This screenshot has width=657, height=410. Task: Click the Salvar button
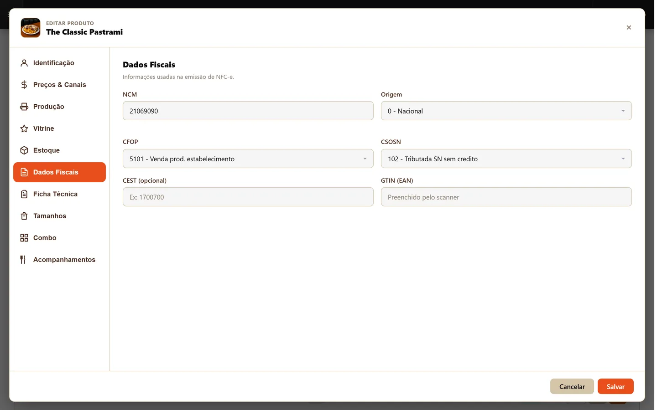click(x=615, y=386)
